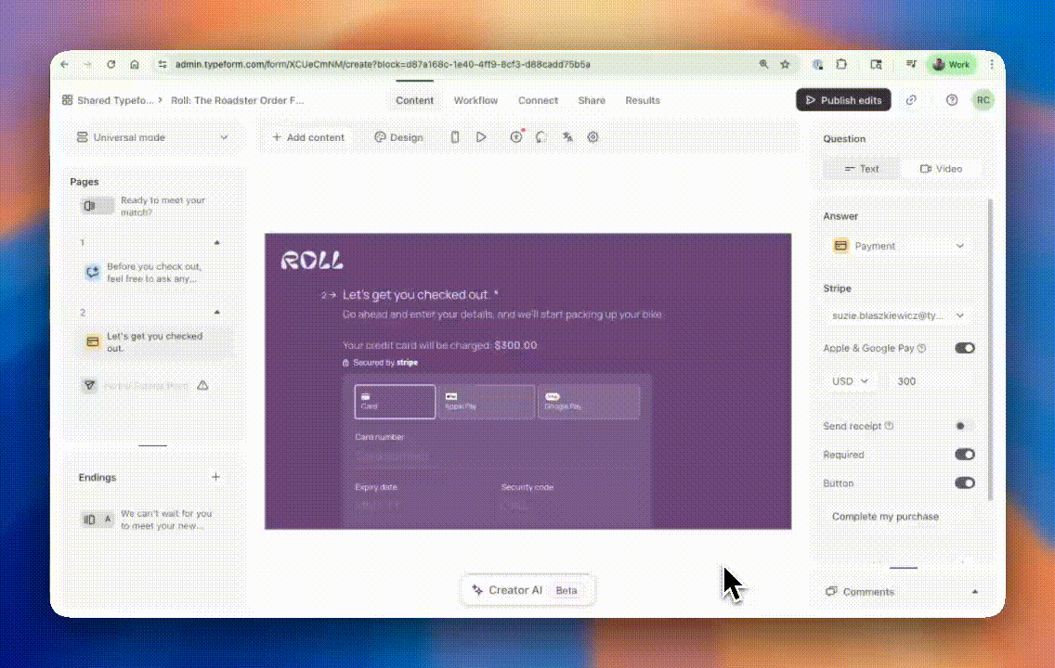The image size is (1055, 668).
Task: Open the browser three-dot menu
Action: [x=992, y=65]
